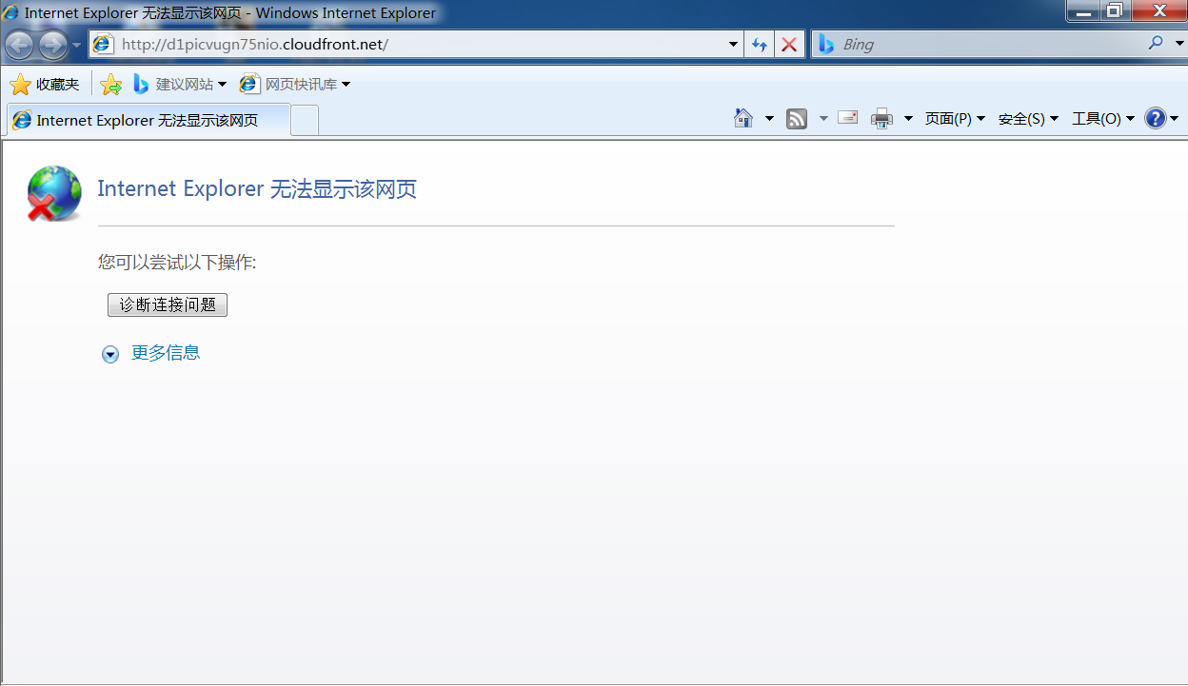
Task: Click the 更多信息 link
Action: point(166,353)
